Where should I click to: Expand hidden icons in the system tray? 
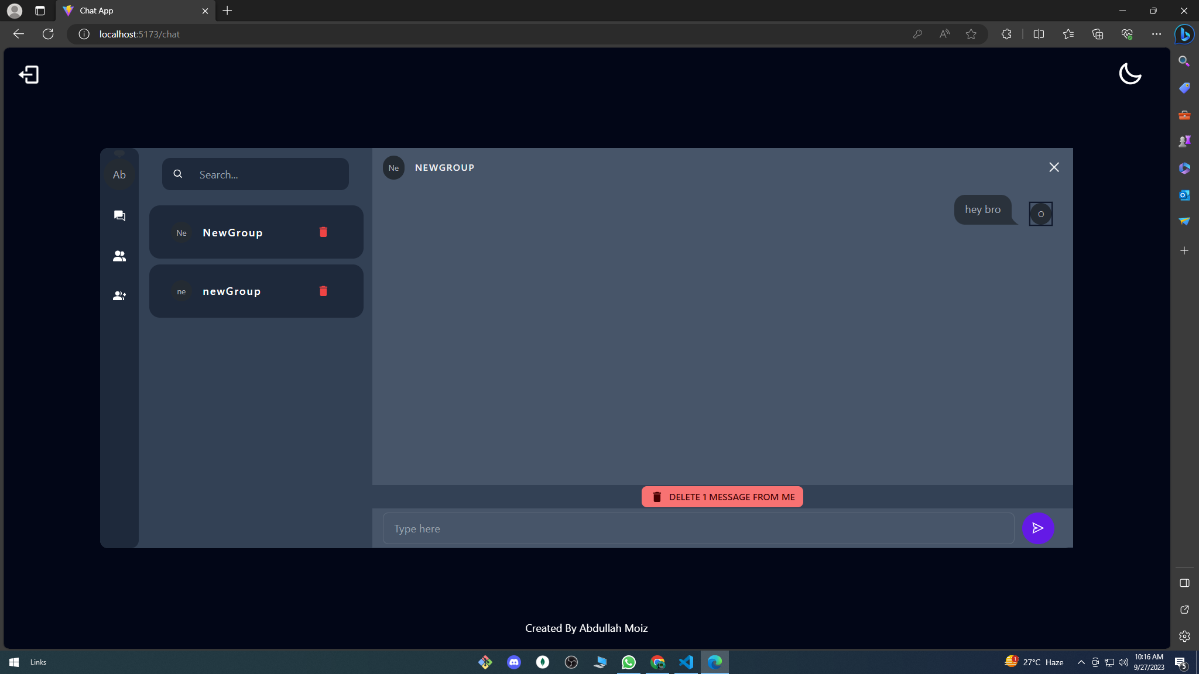[1080, 662]
